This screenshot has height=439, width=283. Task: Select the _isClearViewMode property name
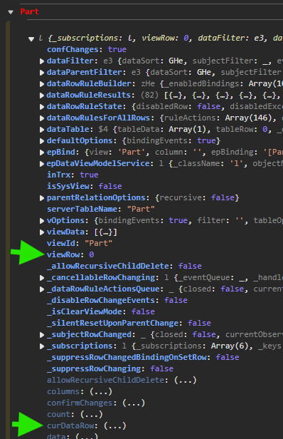point(85,311)
